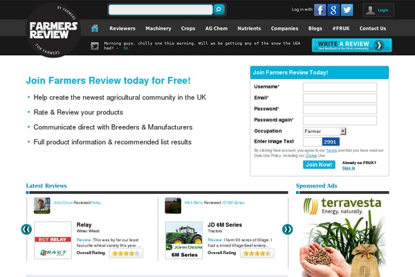Go to the Home icon in navigation
This screenshot has height=277, width=415.
coord(95,28)
